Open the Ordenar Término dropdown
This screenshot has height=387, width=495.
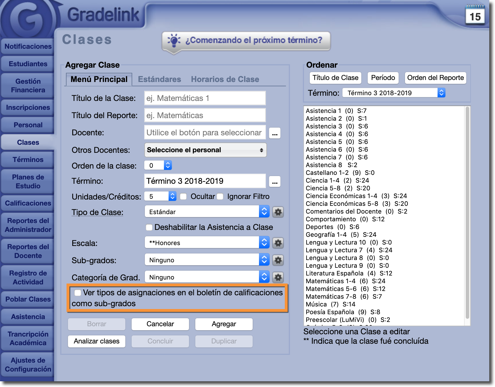click(x=393, y=93)
